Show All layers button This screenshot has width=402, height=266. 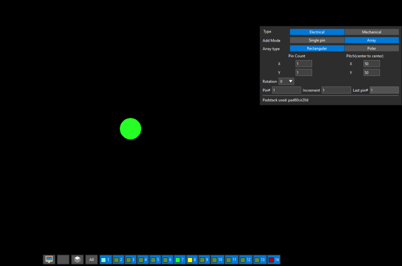(x=91, y=259)
